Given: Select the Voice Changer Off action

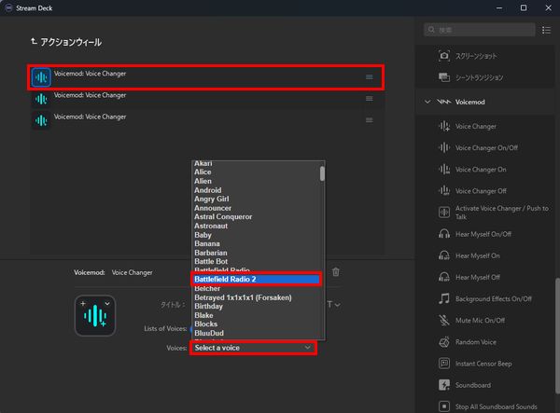Looking at the screenshot, I should pyautogui.click(x=481, y=191).
